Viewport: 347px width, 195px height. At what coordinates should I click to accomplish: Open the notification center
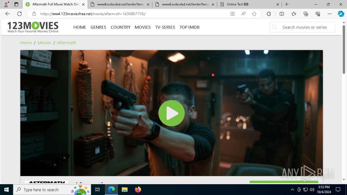click(338, 190)
